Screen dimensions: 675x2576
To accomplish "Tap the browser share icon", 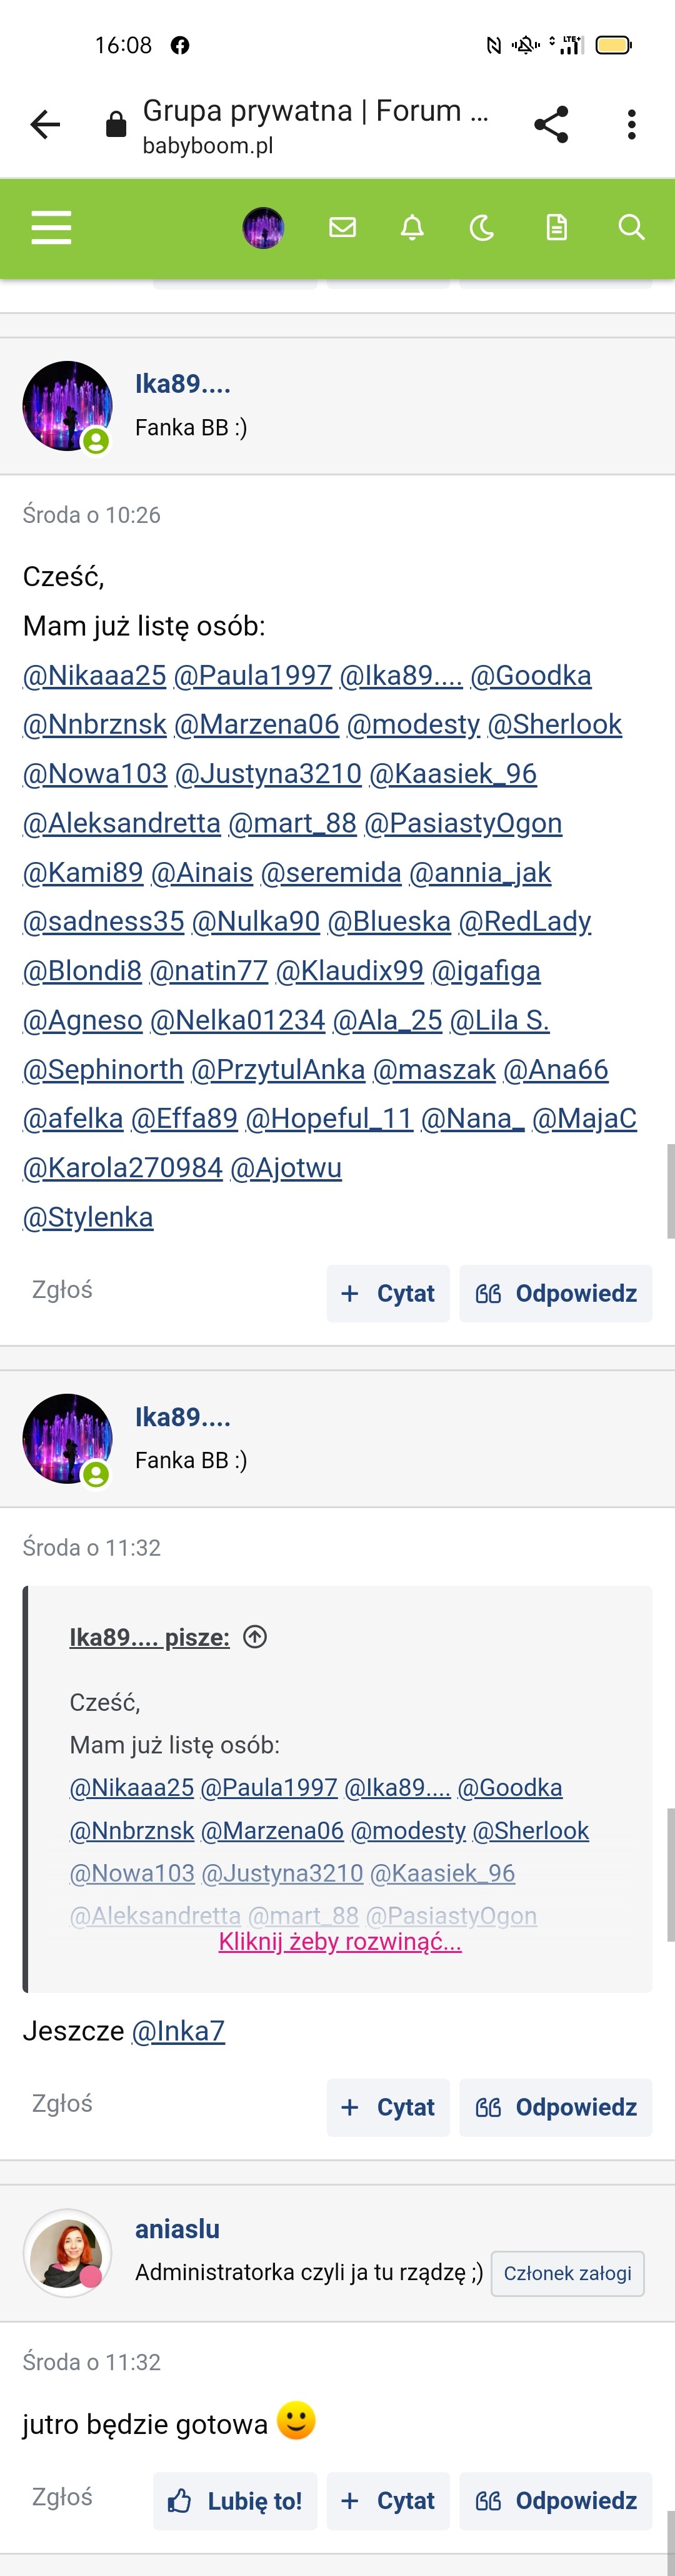I will click(x=551, y=124).
